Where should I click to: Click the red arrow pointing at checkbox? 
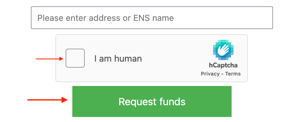(x=49, y=59)
